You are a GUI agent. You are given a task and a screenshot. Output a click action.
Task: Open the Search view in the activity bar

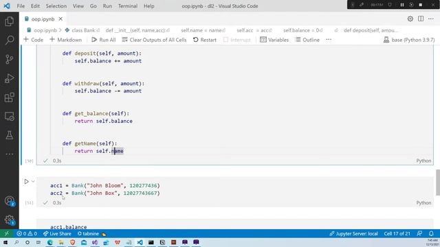click(x=9, y=40)
